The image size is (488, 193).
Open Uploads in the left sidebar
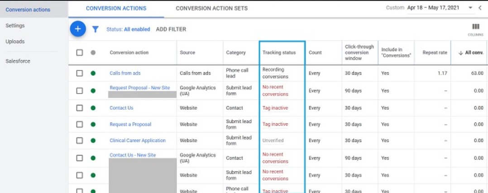(x=15, y=42)
